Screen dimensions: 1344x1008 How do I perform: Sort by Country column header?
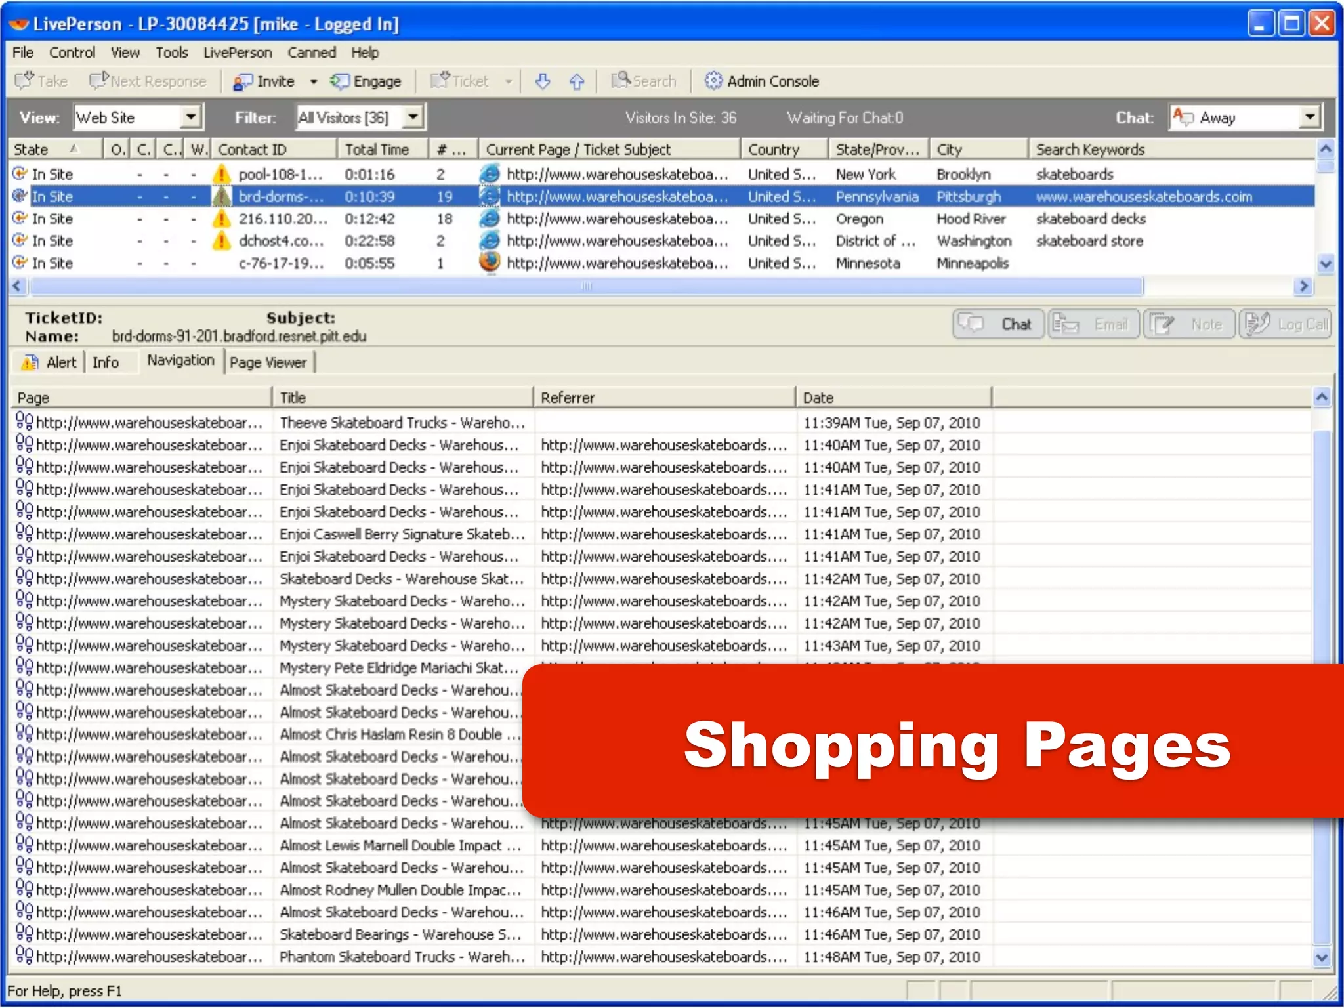784,150
